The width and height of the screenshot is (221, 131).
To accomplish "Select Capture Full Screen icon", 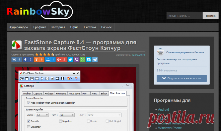I will (x=47, y=79).
